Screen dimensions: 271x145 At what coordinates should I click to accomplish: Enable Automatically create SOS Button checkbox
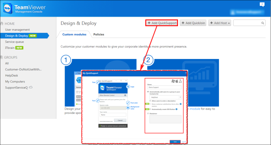click(x=150, y=109)
